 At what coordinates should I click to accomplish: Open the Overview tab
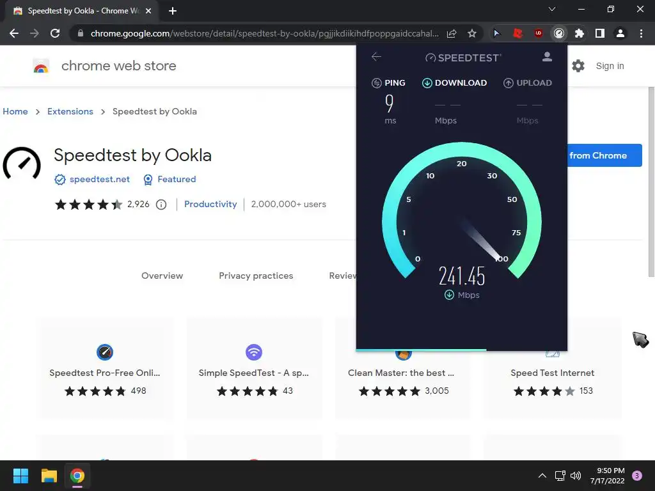162,276
